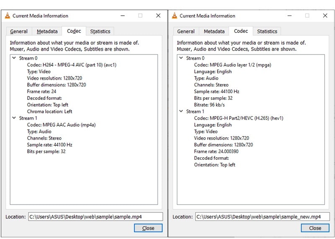
Task: Select 'Codec: MPEG Audio layer 1/2 (mpga)' row
Action: pyautogui.click(x=232, y=65)
